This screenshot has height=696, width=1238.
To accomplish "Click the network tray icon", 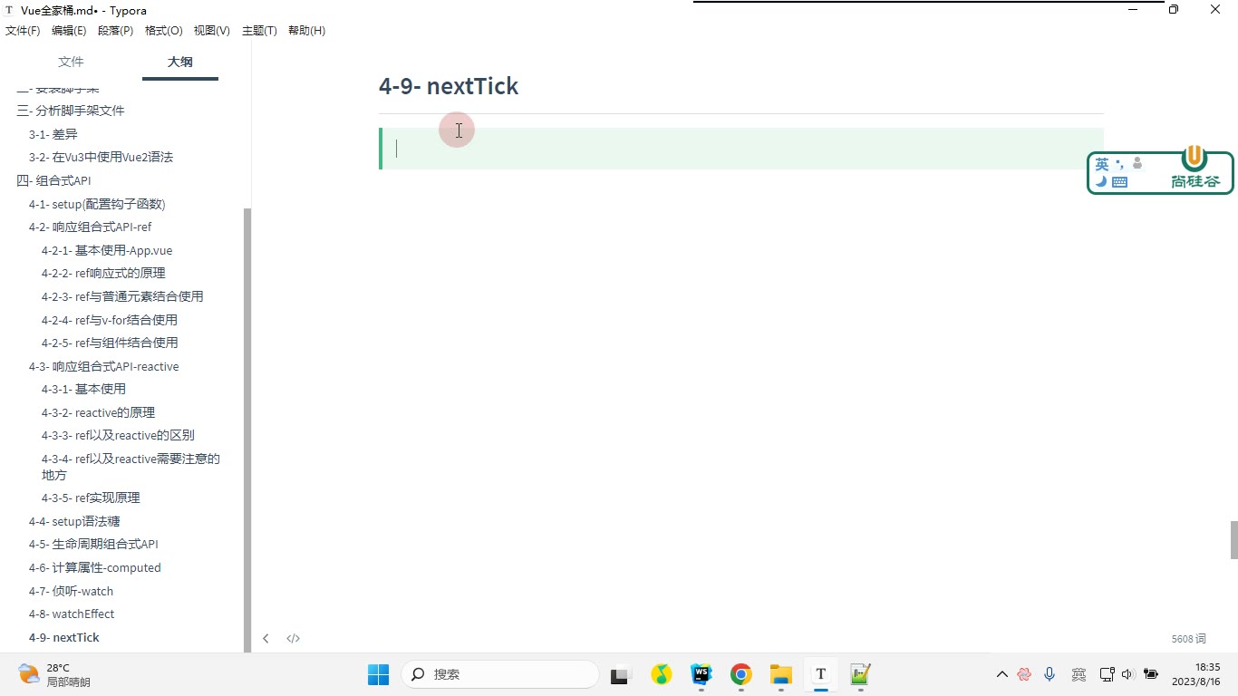I will tap(1107, 674).
